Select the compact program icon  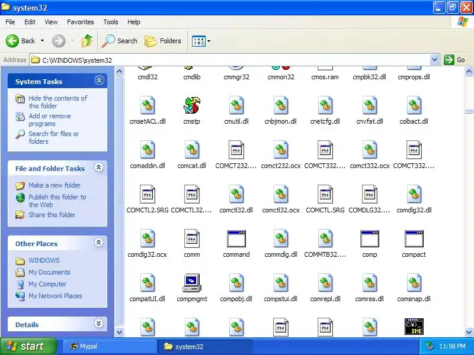414,238
